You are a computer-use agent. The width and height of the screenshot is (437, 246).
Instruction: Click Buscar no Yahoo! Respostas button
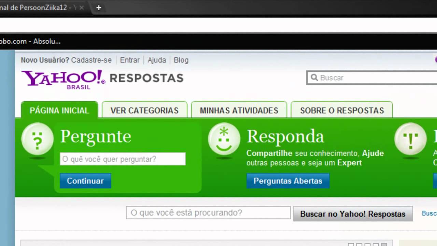[353, 214]
